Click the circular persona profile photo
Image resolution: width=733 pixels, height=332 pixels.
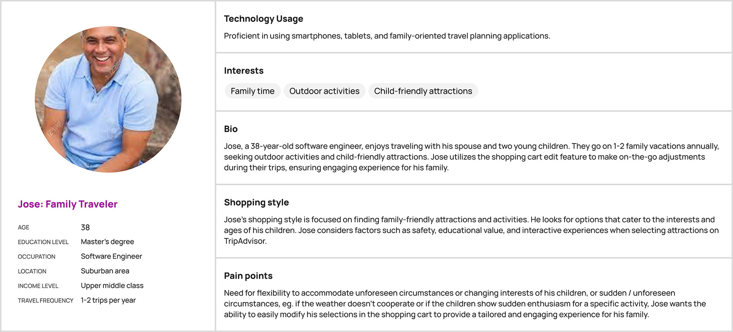coord(108,99)
